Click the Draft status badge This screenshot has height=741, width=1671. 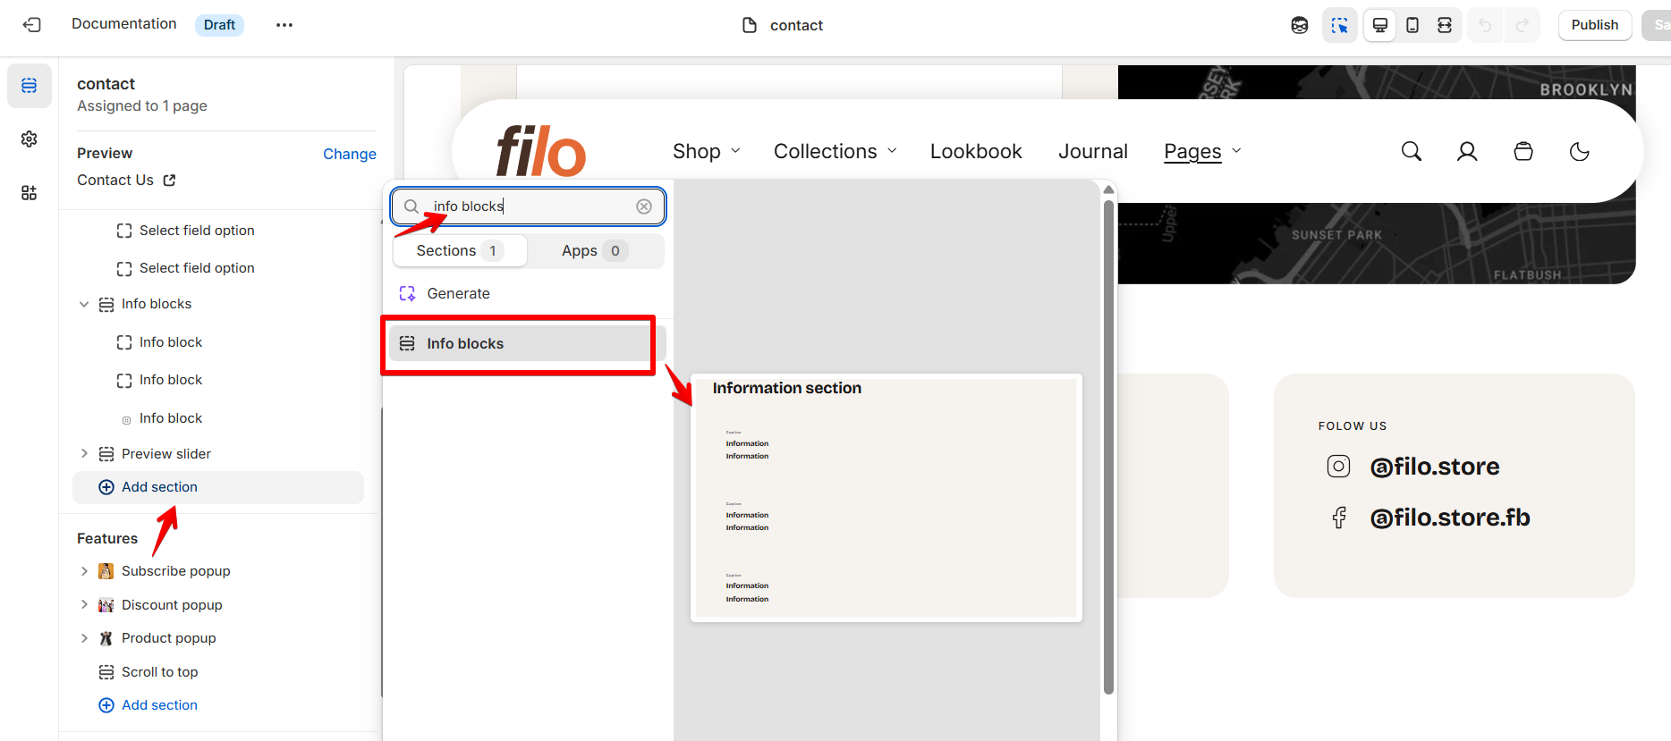pos(219,25)
